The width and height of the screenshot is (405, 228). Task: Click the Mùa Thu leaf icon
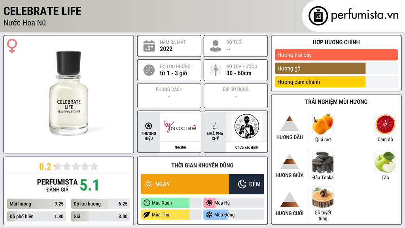(x=147, y=215)
